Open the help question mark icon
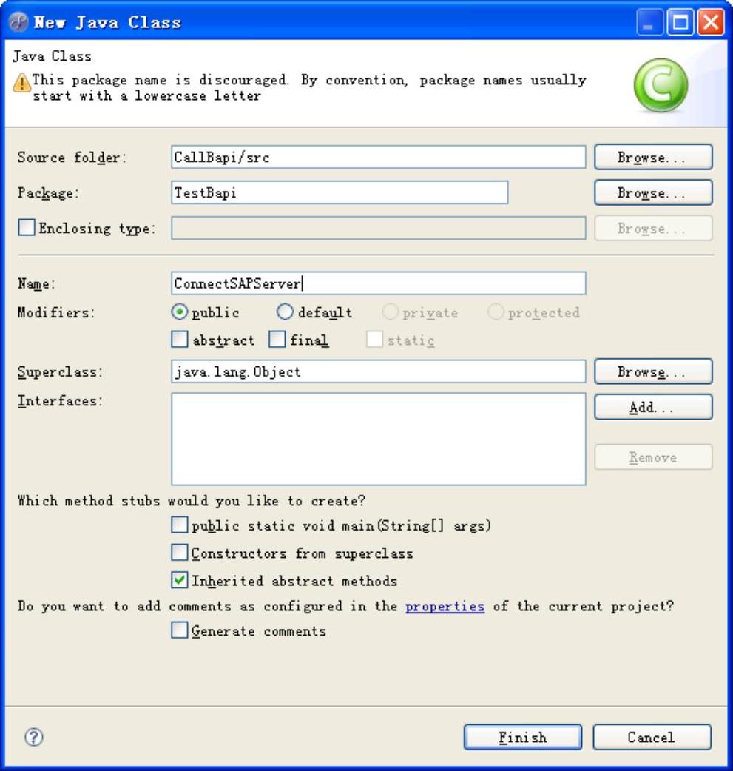 pos(34,736)
